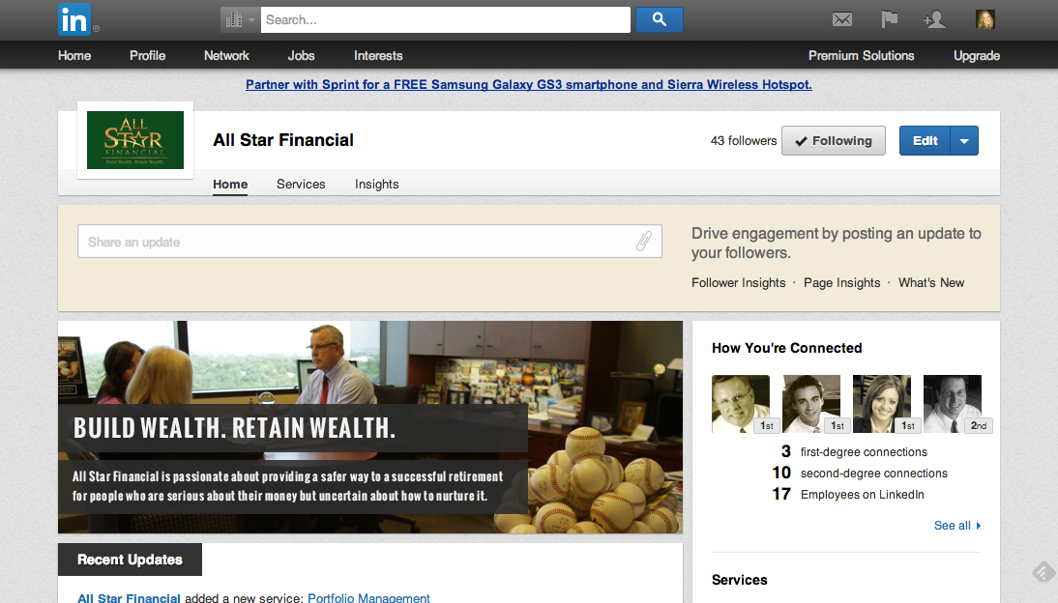The image size is (1058, 603).
Task: Open the Jobs navigation menu
Action: (x=301, y=55)
